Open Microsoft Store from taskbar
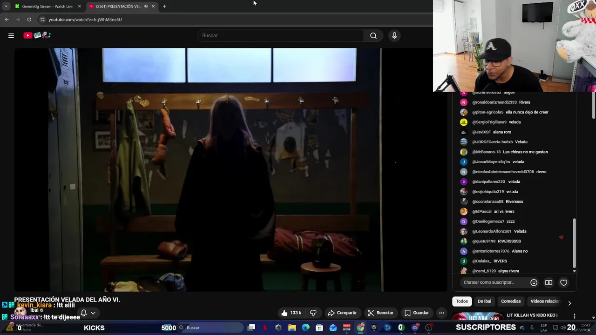 pos(319,328)
